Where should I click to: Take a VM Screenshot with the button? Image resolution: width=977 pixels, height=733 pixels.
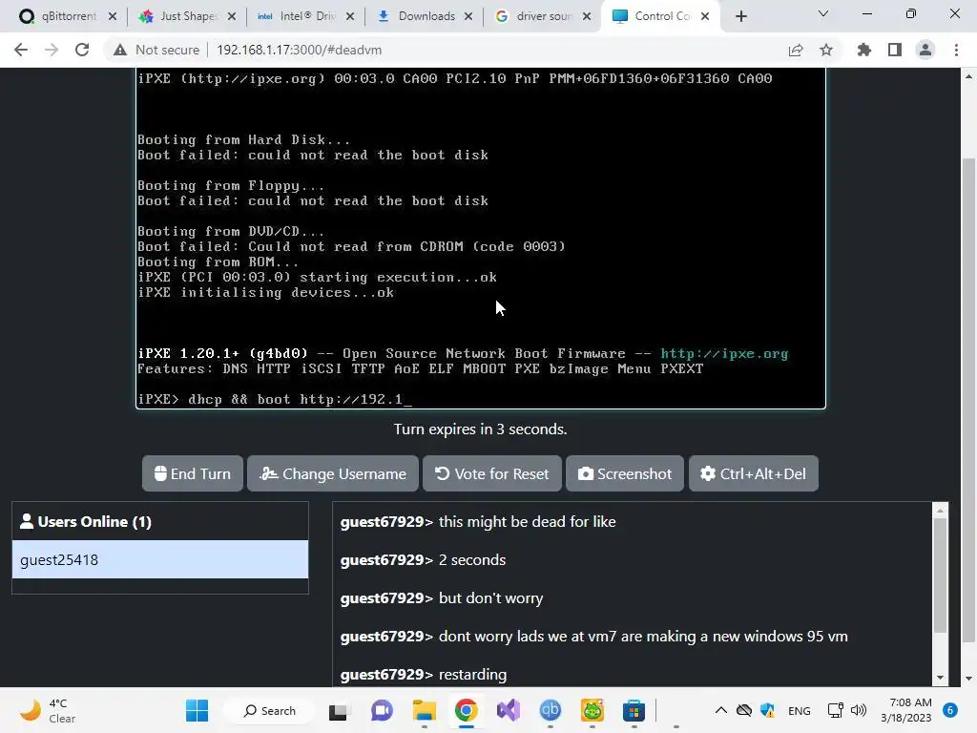coord(625,473)
